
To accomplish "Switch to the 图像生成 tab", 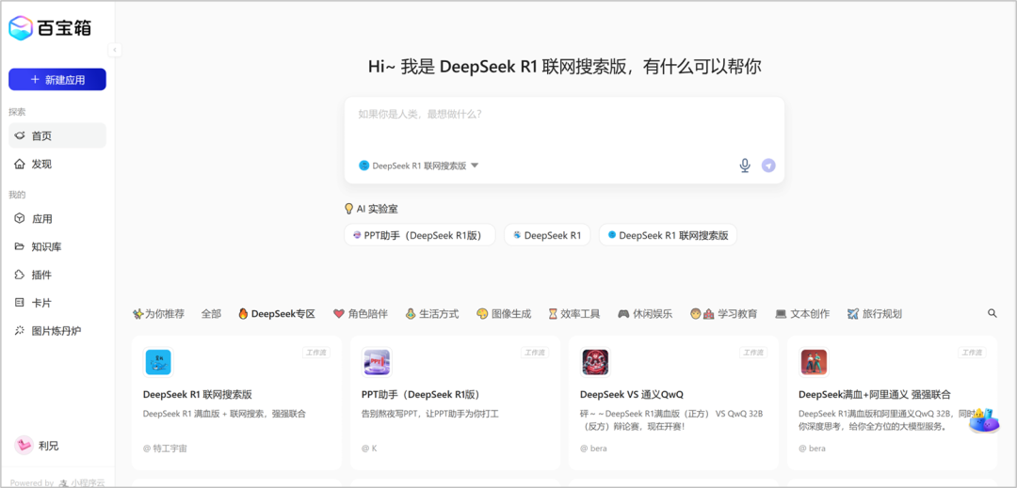I will click(x=504, y=314).
